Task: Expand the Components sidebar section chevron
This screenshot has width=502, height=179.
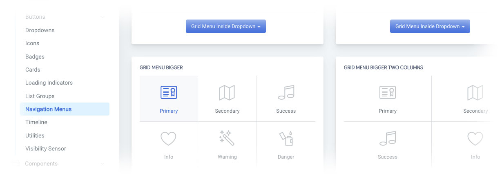Action: click(102, 164)
